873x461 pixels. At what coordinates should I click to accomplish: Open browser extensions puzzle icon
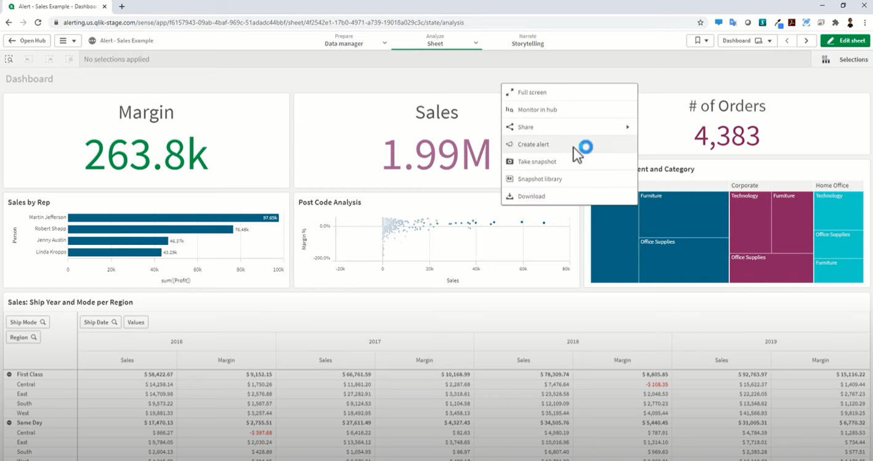[835, 22]
